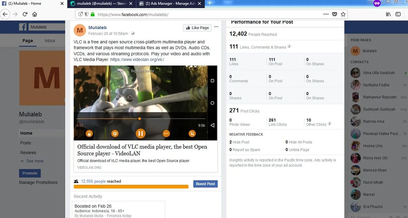The width and height of the screenshot is (408, 218).
Task: Open Reviews in page sidebar
Action: tap(28, 153)
